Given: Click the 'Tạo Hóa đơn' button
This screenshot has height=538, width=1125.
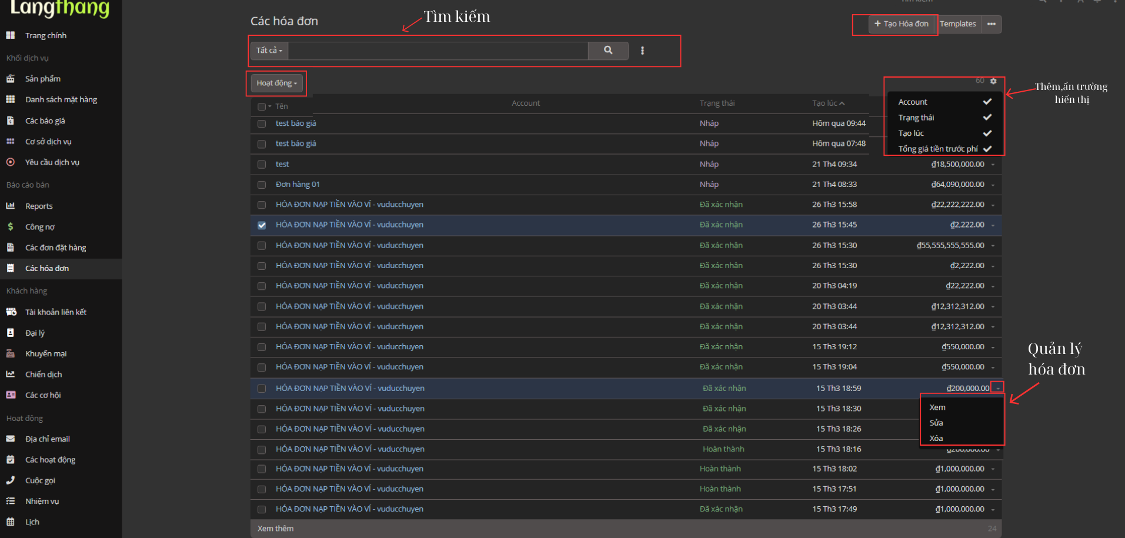Looking at the screenshot, I should 902,24.
